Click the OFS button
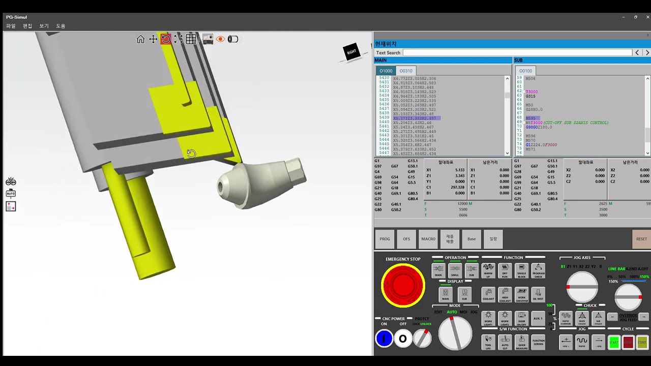Viewport: 651px width, 366px height. point(406,239)
